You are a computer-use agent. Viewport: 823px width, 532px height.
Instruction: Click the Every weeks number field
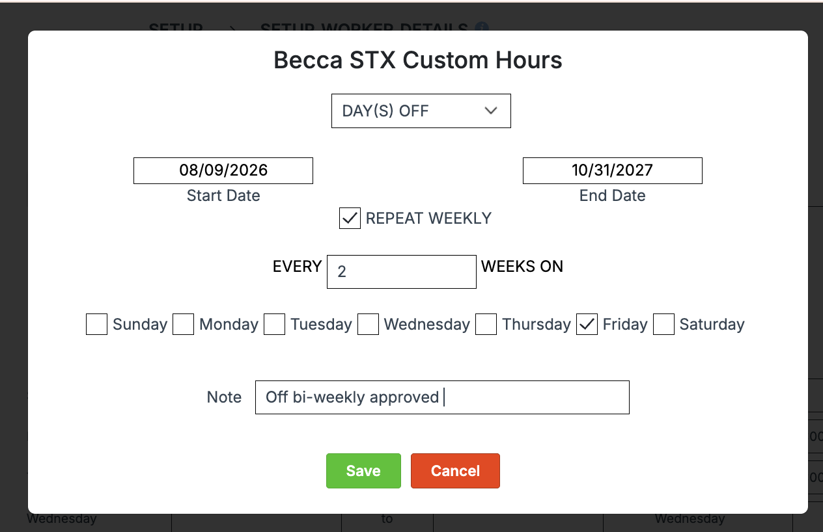(402, 271)
